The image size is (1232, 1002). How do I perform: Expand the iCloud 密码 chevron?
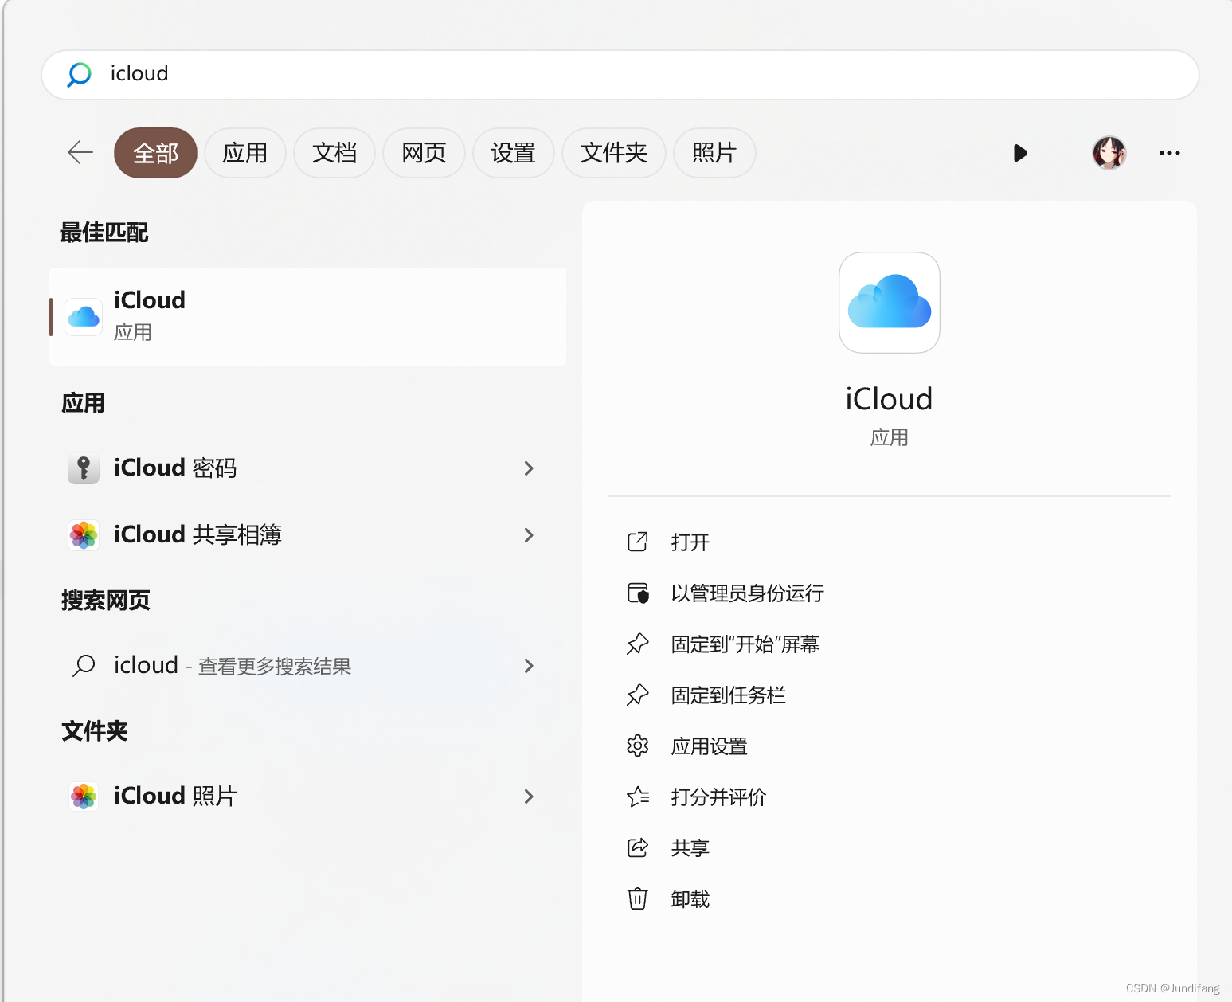pyautogui.click(x=529, y=468)
